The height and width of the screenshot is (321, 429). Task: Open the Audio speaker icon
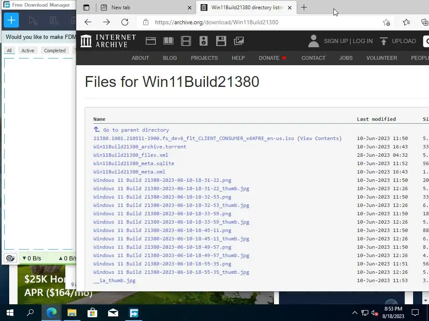tap(203, 41)
